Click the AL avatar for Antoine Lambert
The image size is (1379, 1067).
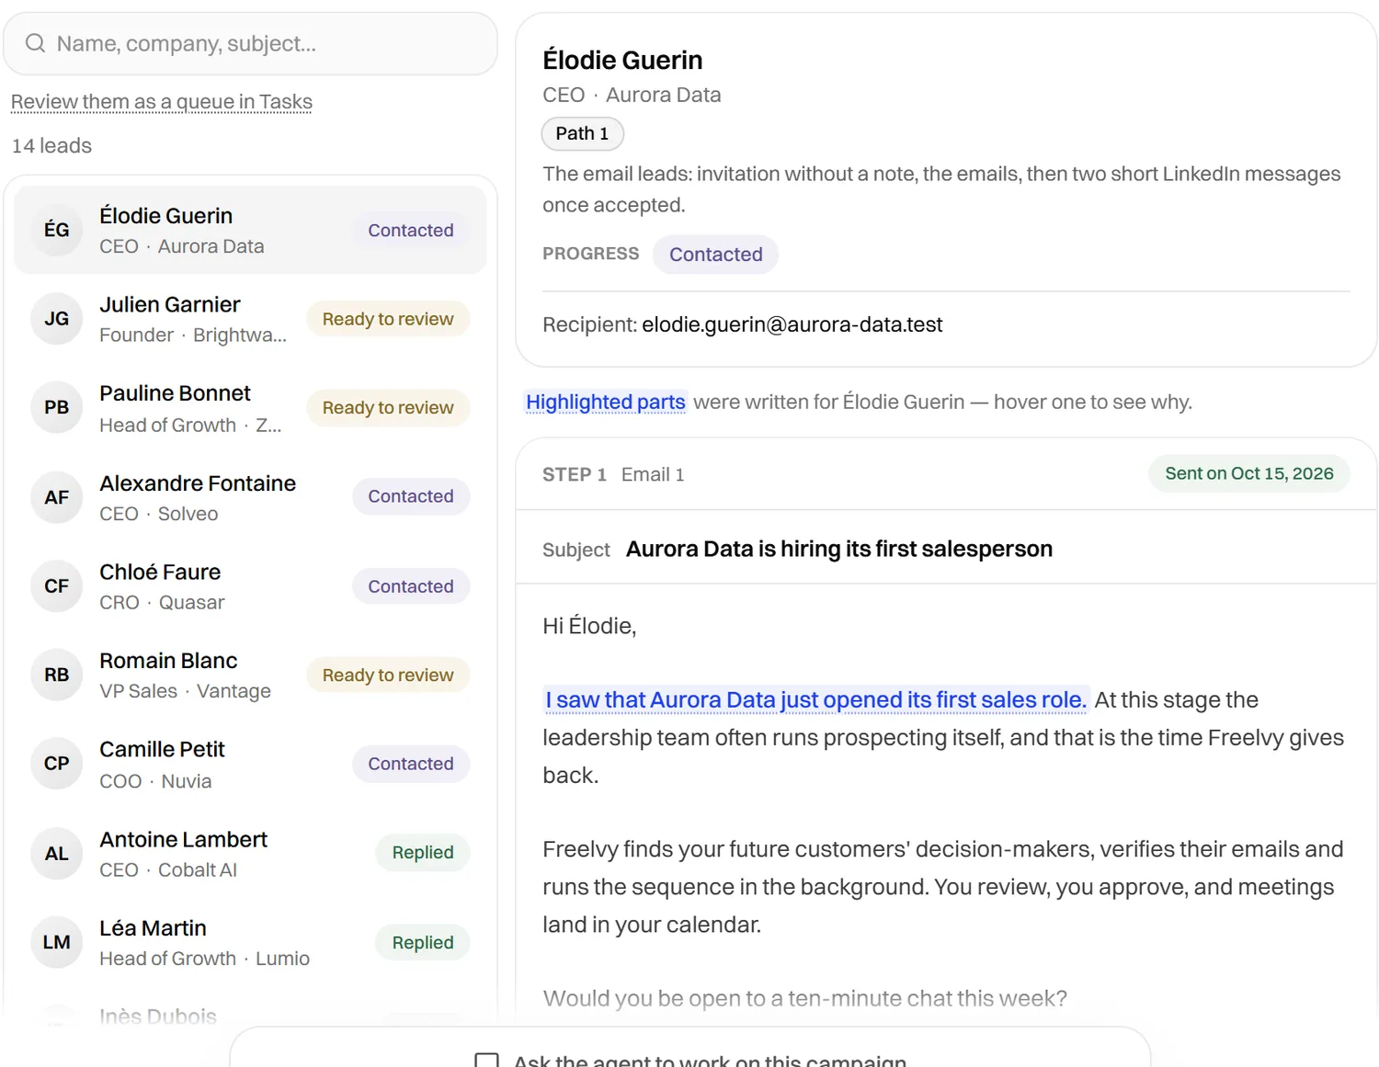click(57, 854)
